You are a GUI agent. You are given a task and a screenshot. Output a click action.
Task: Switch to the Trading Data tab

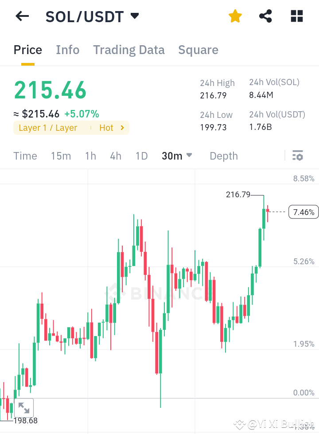pos(128,50)
